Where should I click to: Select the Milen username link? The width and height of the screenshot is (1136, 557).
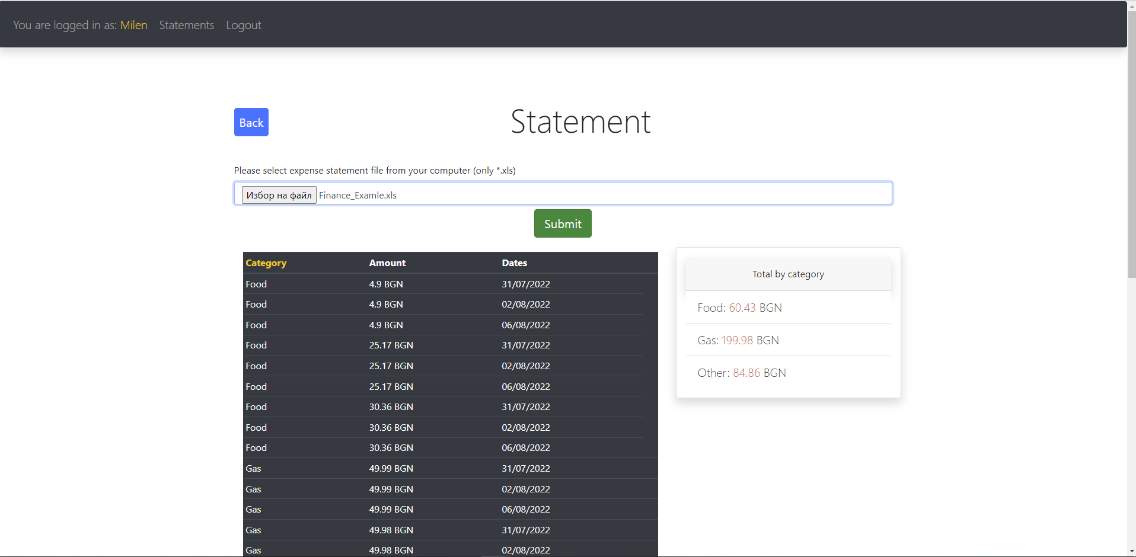point(133,25)
